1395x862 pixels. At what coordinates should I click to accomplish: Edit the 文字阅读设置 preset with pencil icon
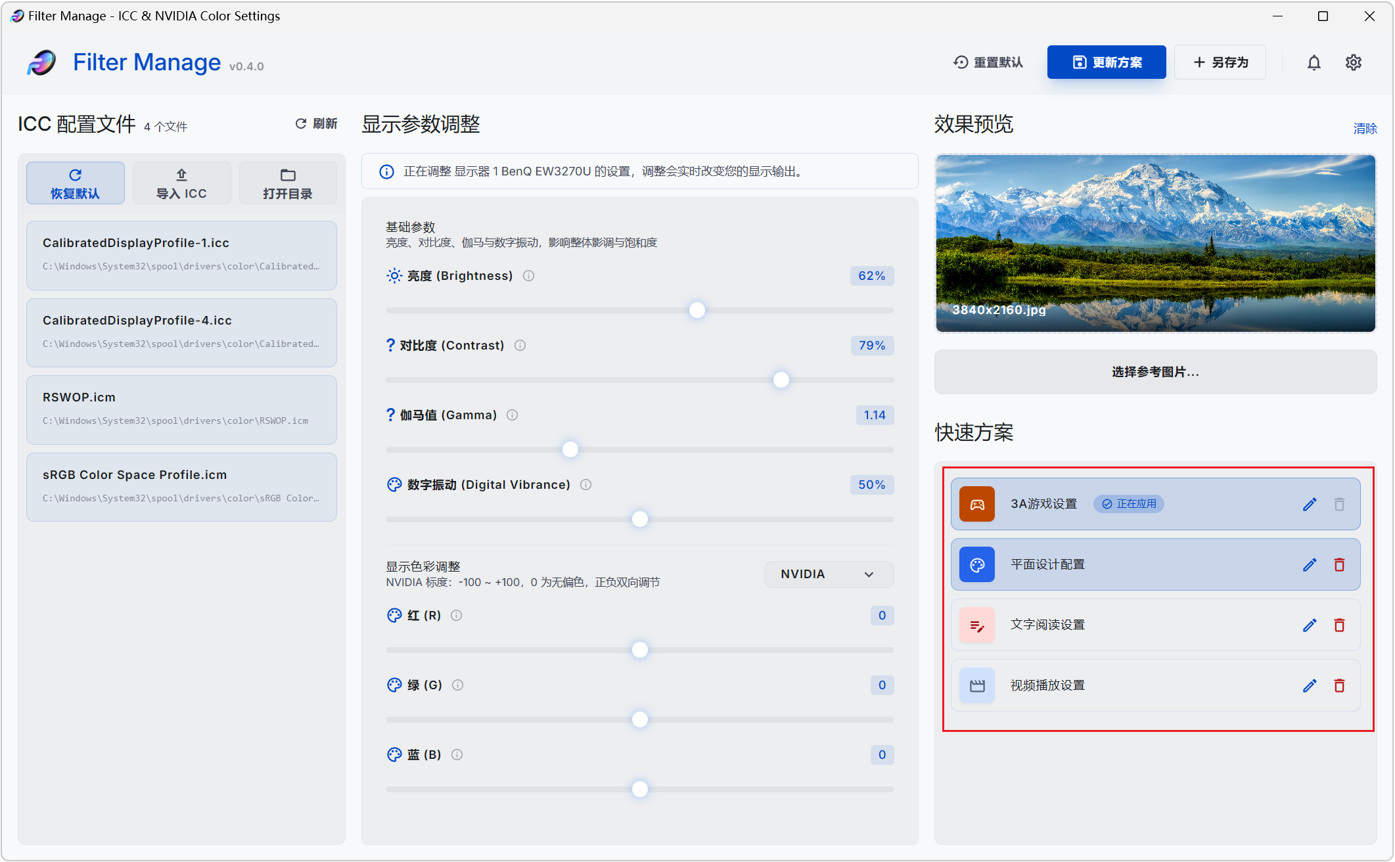point(1310,625)
